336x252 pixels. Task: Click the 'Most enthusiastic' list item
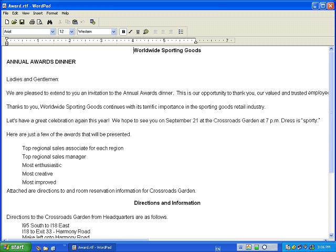click(x=42, y=165)
